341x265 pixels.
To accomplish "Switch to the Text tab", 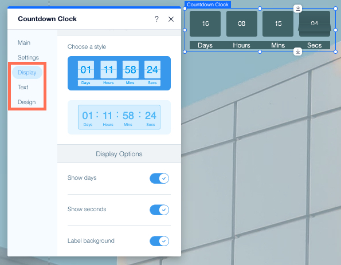I will coord(23,87).
